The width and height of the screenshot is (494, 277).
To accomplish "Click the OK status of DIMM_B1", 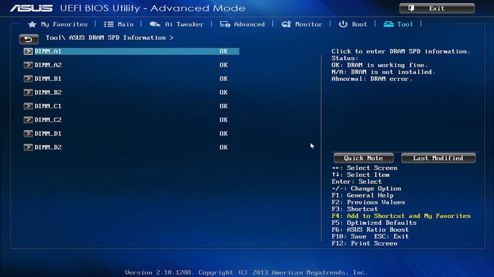I will [x=223, y=78].
